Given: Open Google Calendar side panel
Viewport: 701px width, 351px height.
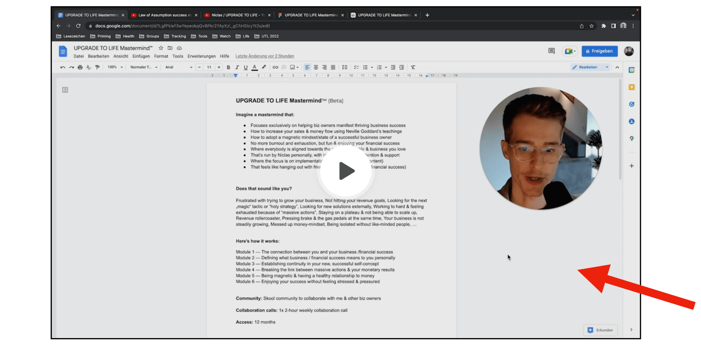Looking at the screenshot, I should click(x=631, y=70).
